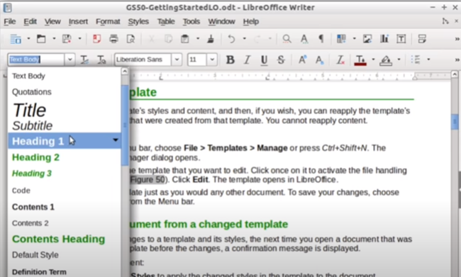The height and width of the screenshot is (277, 461).
Task: Toggle Strikethrough formatting
Action: pos(281,60)
